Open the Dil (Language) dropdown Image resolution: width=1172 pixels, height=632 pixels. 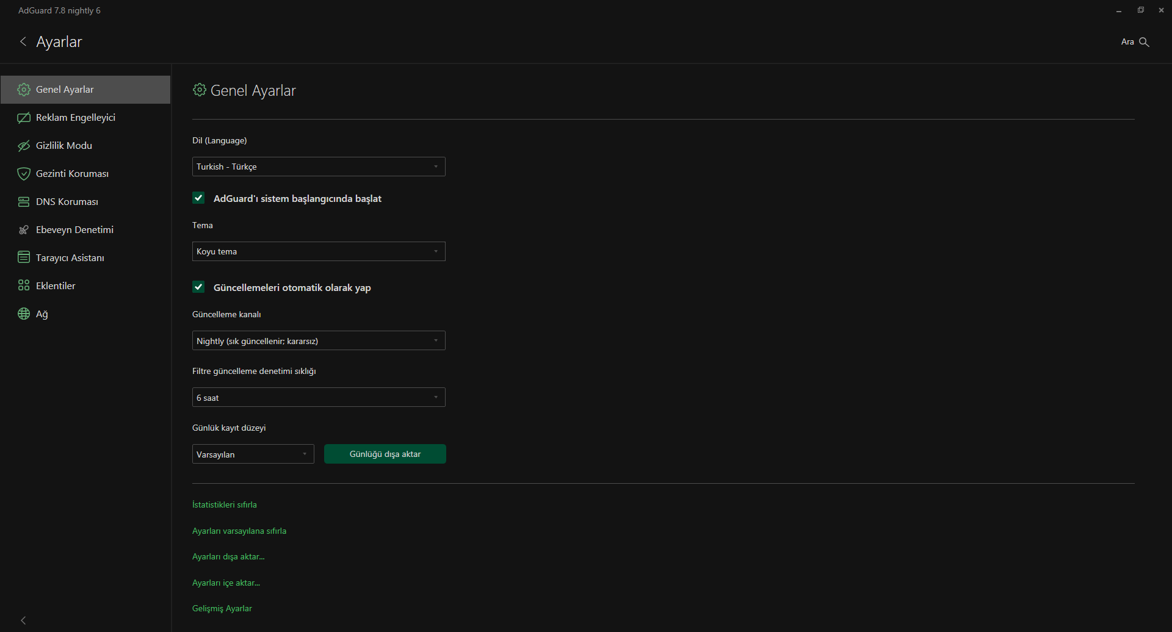[x=319, y=167]
